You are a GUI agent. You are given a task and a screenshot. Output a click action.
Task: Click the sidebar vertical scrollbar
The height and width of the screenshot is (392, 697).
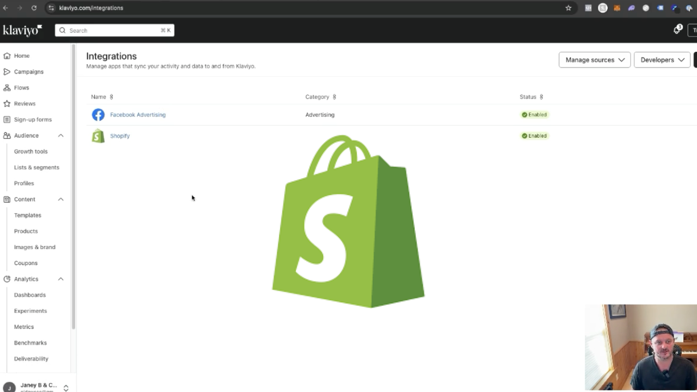(74, 187)
